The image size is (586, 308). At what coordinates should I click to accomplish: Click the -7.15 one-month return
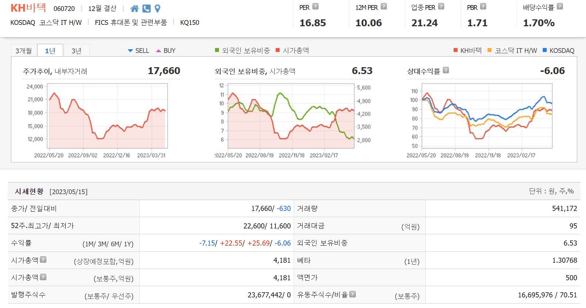[x=207, y=243]
